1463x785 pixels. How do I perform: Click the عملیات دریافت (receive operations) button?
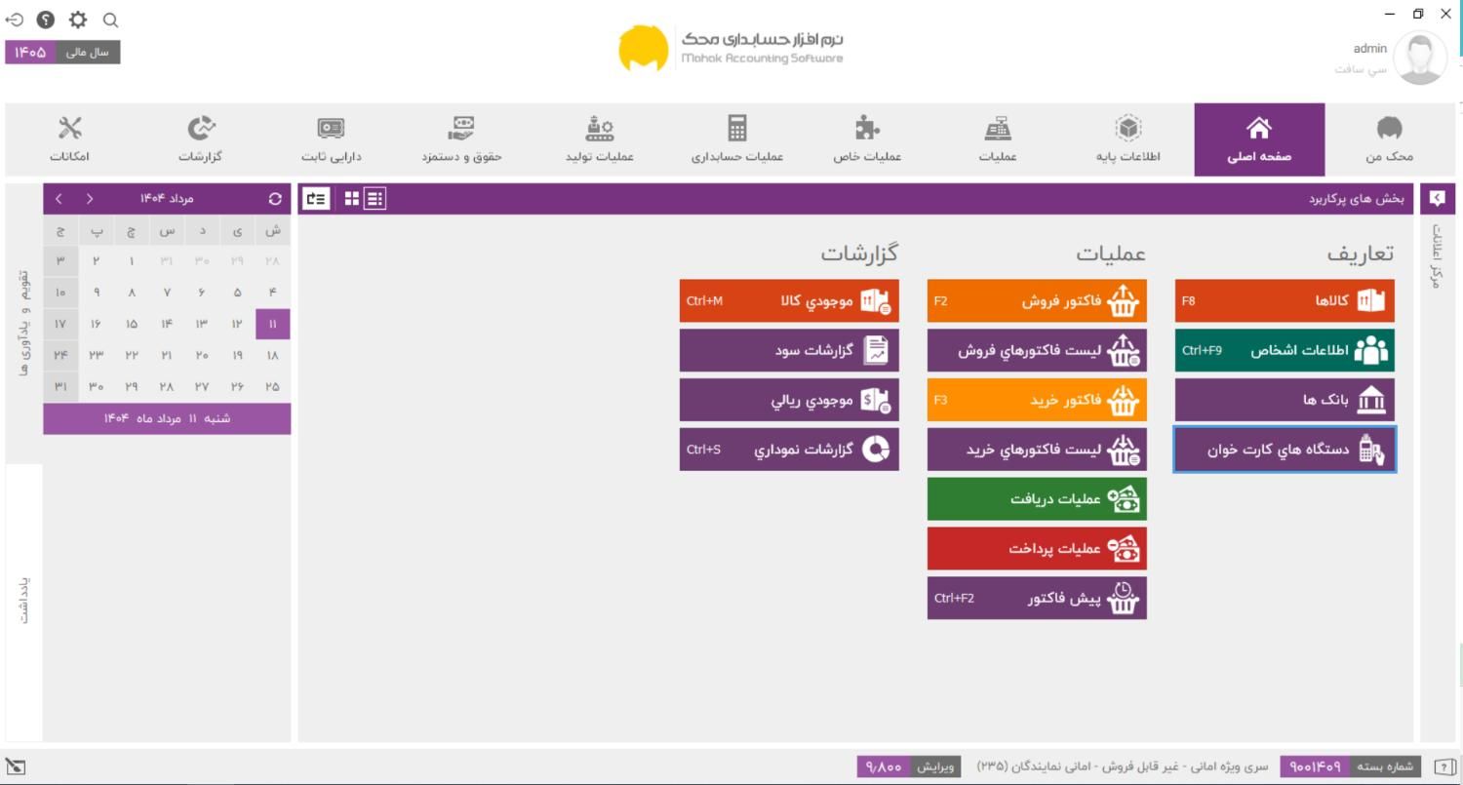tap(1036, 499)
